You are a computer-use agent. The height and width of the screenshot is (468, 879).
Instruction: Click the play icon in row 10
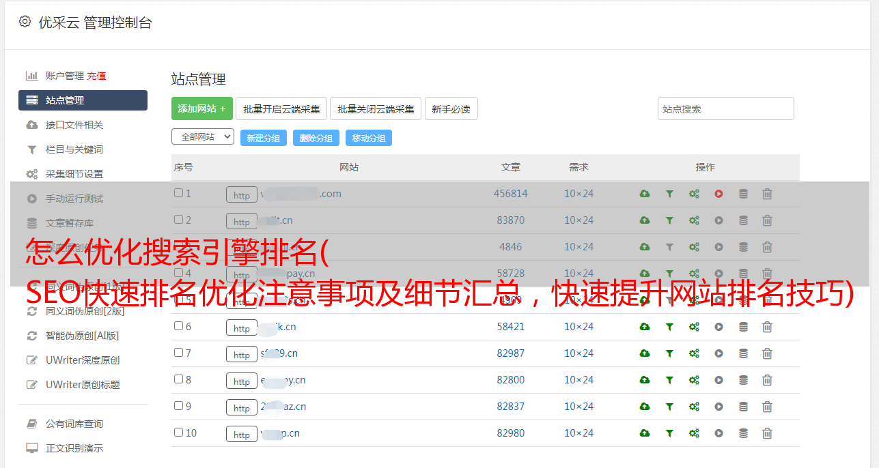(x=718, y=433)
